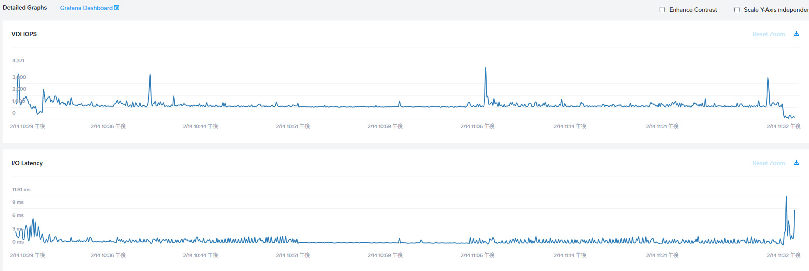Click the 4,371 max value on IOPS axis
809x271 pixels.
(18, 61)
